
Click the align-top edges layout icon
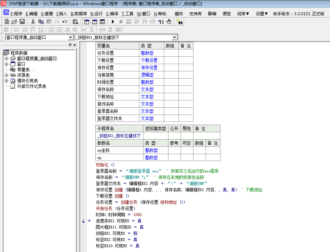33,30
